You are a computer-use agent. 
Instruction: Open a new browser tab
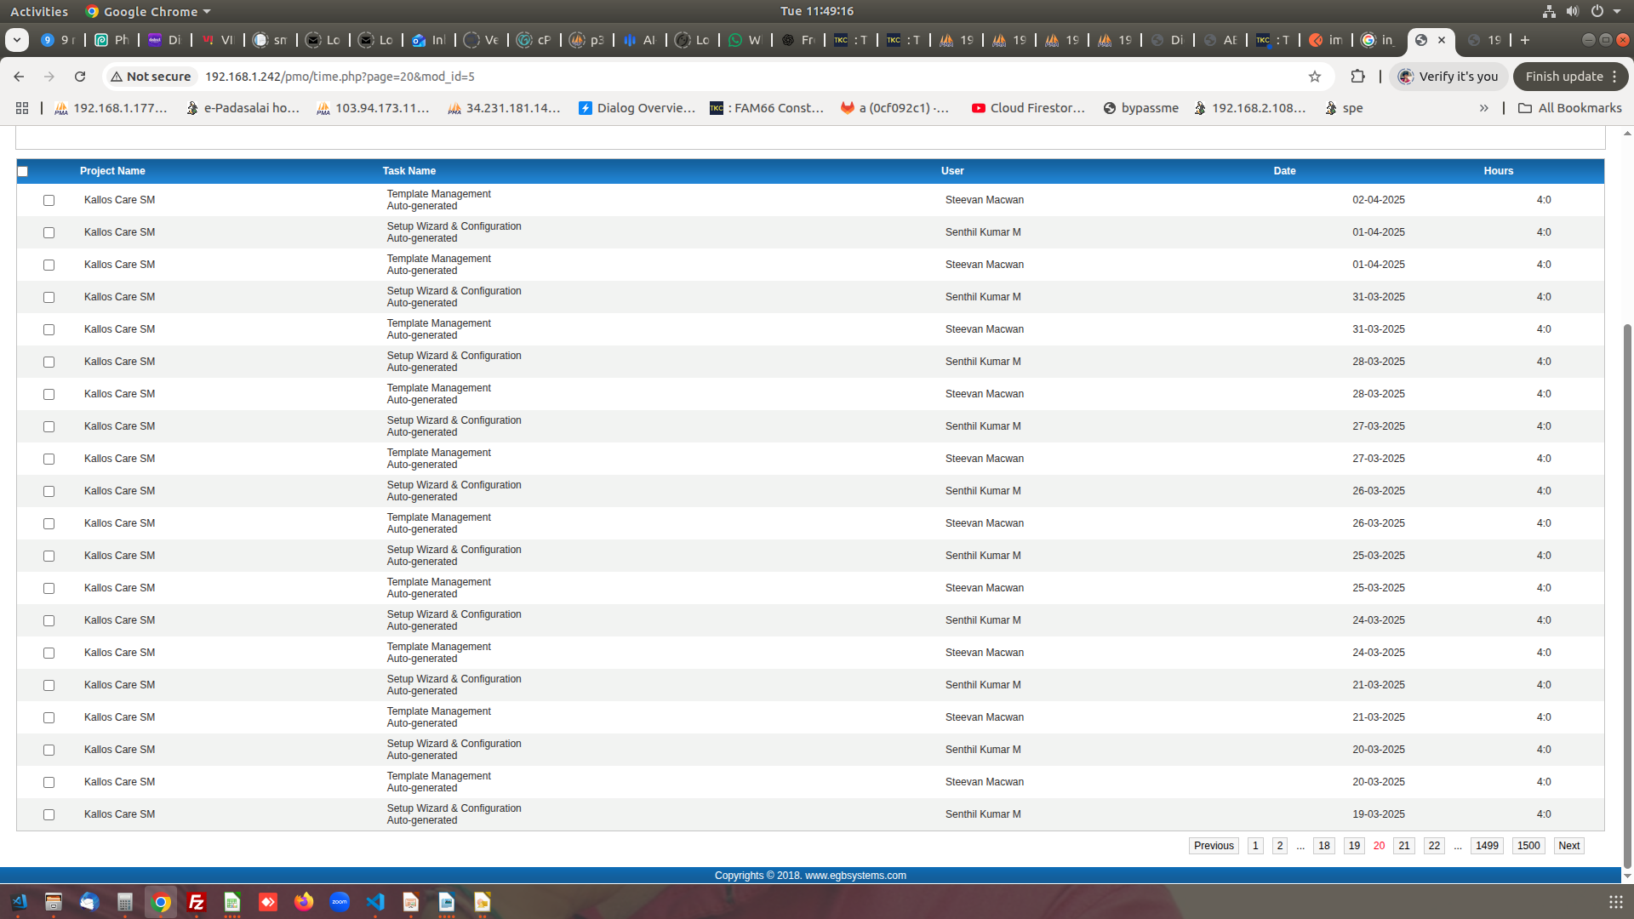tap(1525, 40)
